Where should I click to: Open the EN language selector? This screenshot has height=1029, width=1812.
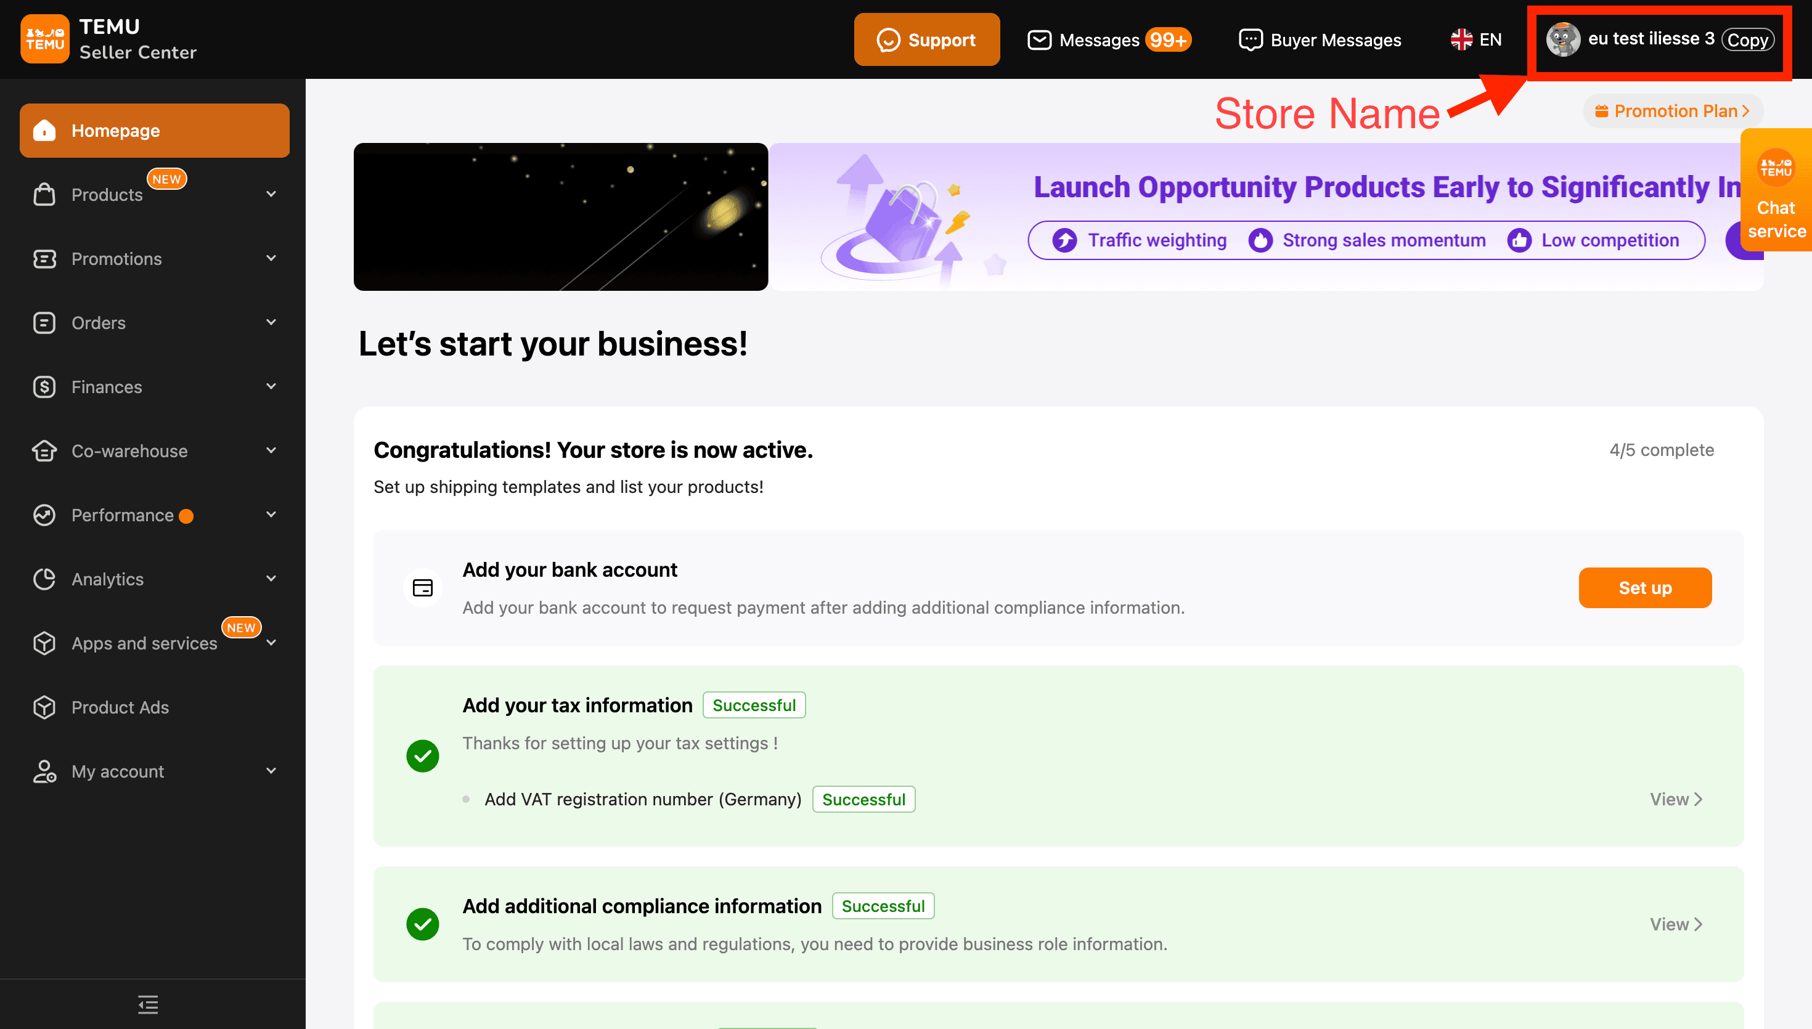click(1476, 39)
